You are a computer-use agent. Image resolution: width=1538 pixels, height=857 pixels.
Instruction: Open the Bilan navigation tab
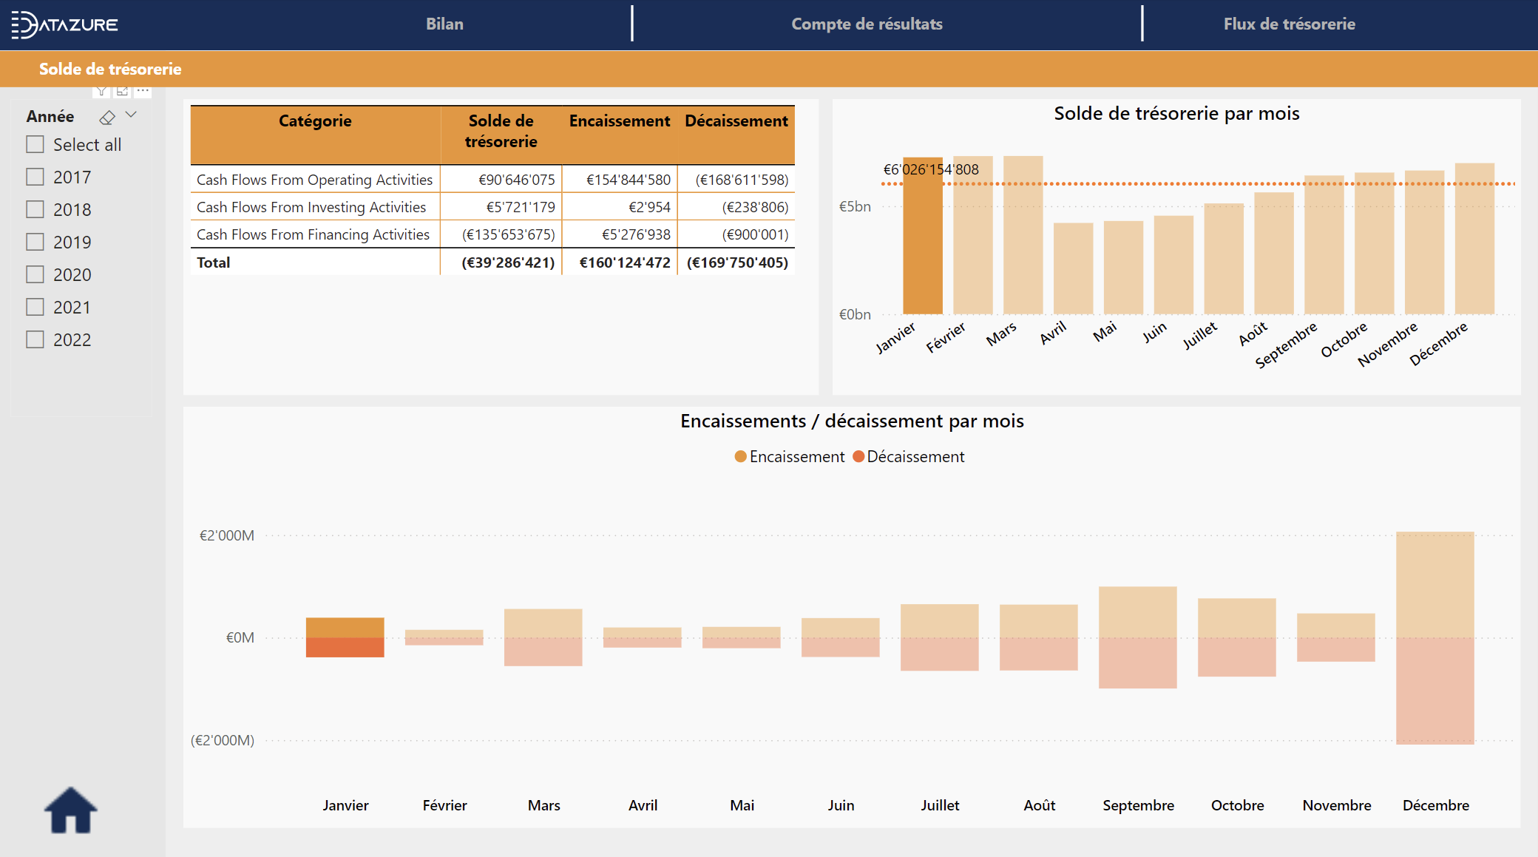click(444, 24)
